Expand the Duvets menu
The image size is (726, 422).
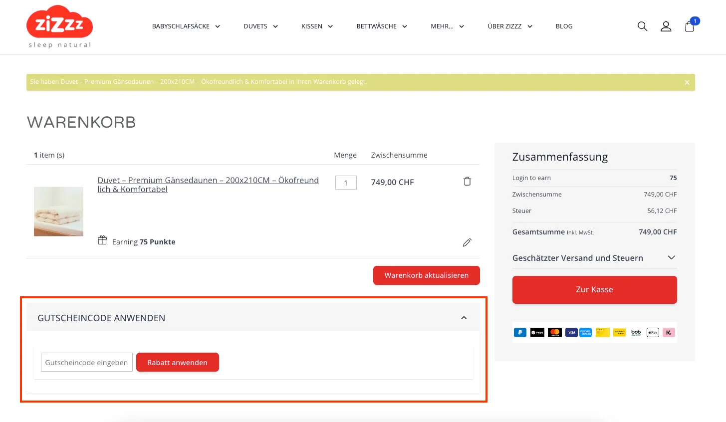[x=260, y=26]
